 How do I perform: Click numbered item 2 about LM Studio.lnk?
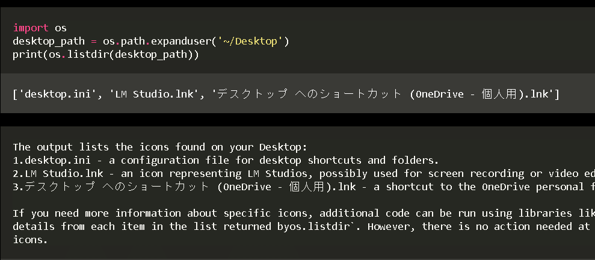pos(304,173)
